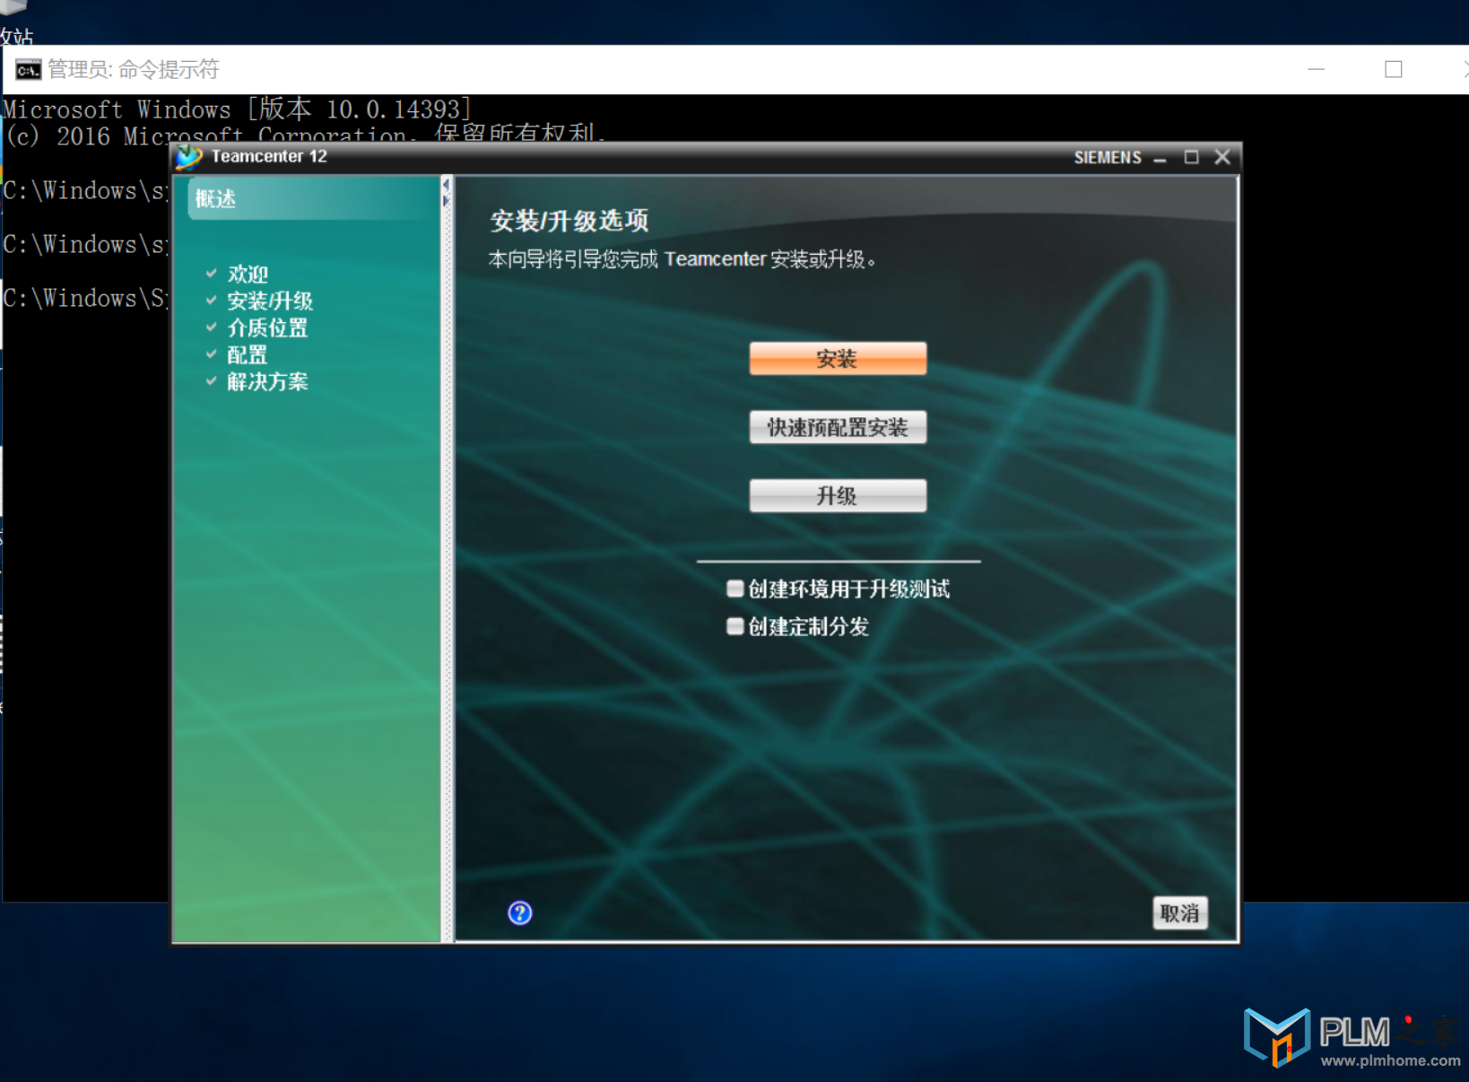Minimize the command prompt window
The height and width of the screenshot is (1082, 1469).
pyautogui.click(x=1316, y=69)
